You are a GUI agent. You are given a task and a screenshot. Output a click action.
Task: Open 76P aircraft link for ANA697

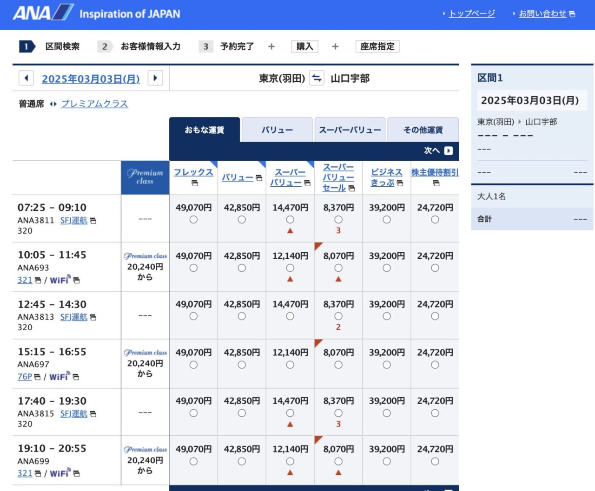[x=25, y=377]
